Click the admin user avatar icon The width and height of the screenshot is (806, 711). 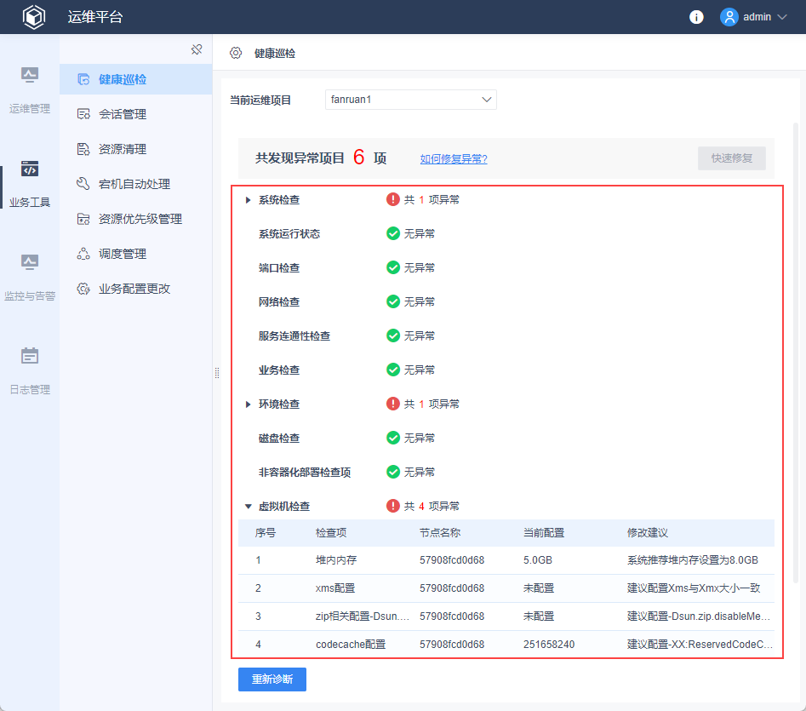pyautogui.click(x=729, y=17)
